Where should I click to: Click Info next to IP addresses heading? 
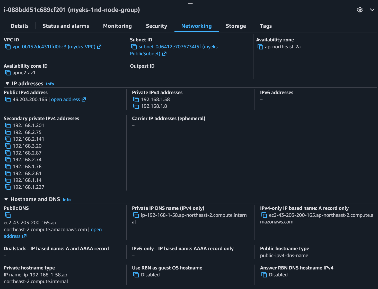pyautogui.click(x=50, y=84)
